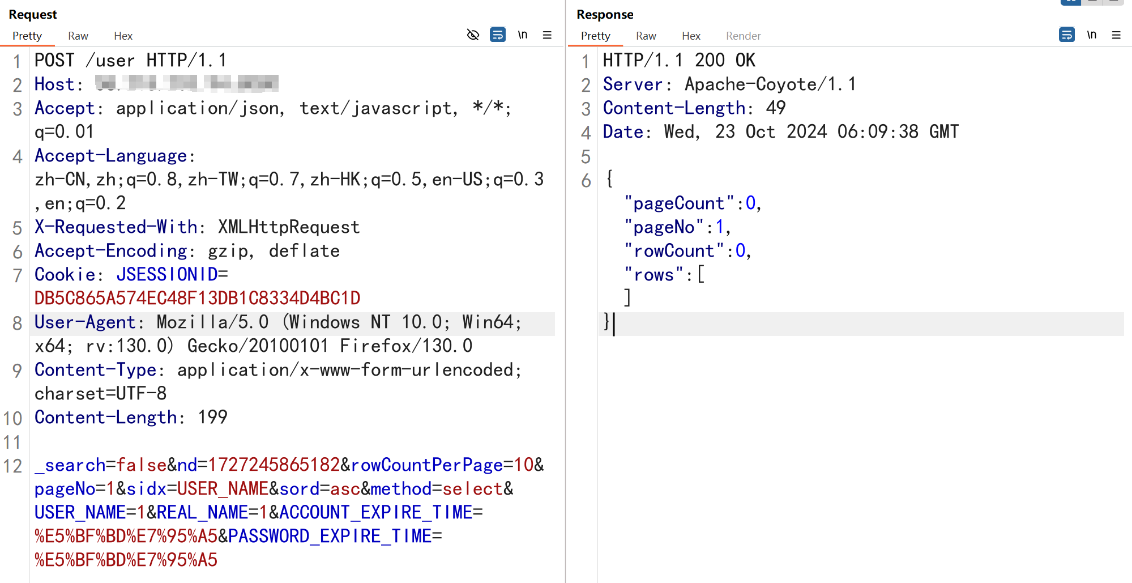
Task: Click the date value "Wed, 23 Oct 2024 06:09:38 GMT"
Action: click(x=811, y=131)
